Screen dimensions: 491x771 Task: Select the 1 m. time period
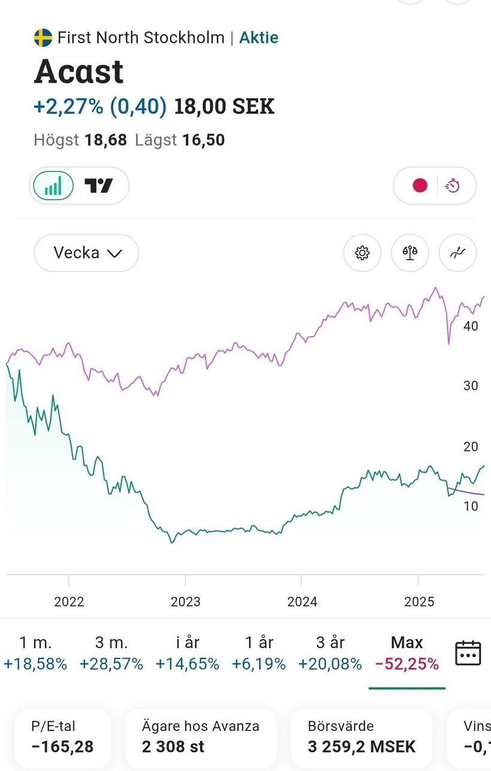35,653
